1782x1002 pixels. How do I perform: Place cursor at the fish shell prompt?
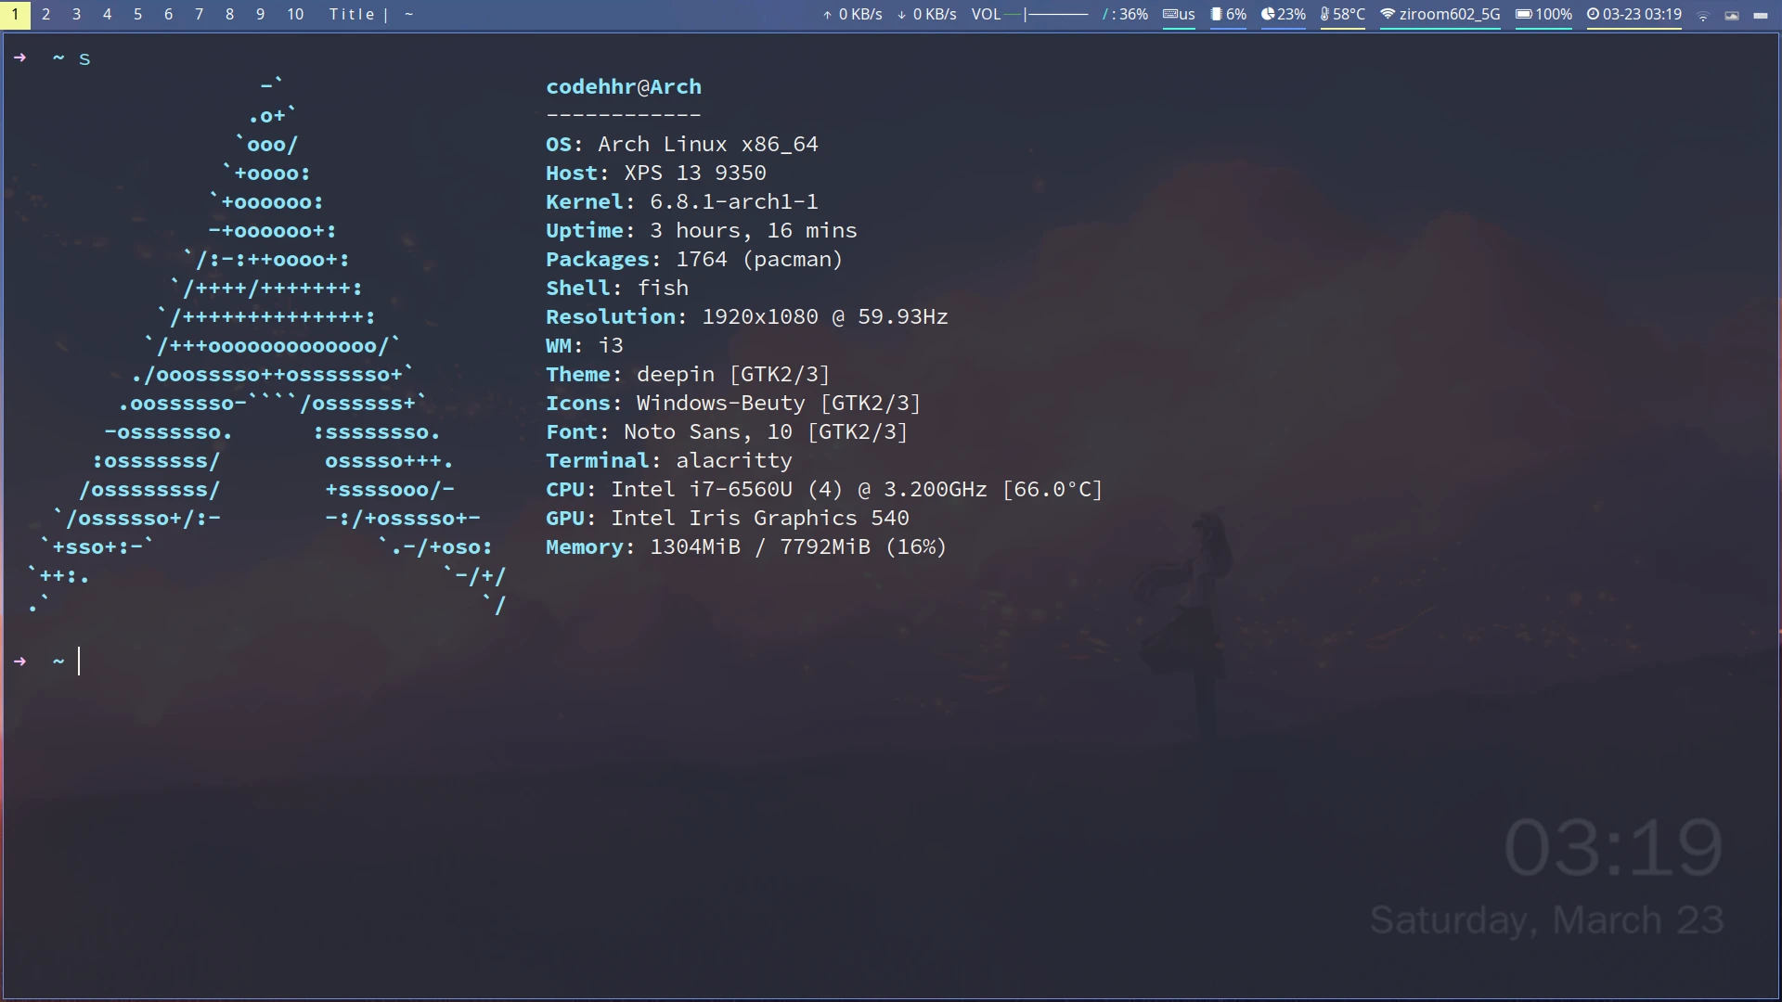coord(79,661)
